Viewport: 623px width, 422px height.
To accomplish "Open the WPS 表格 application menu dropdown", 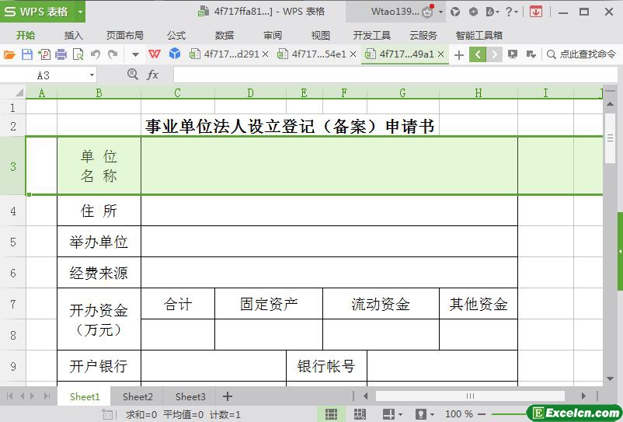I will [x=80, y=12].
